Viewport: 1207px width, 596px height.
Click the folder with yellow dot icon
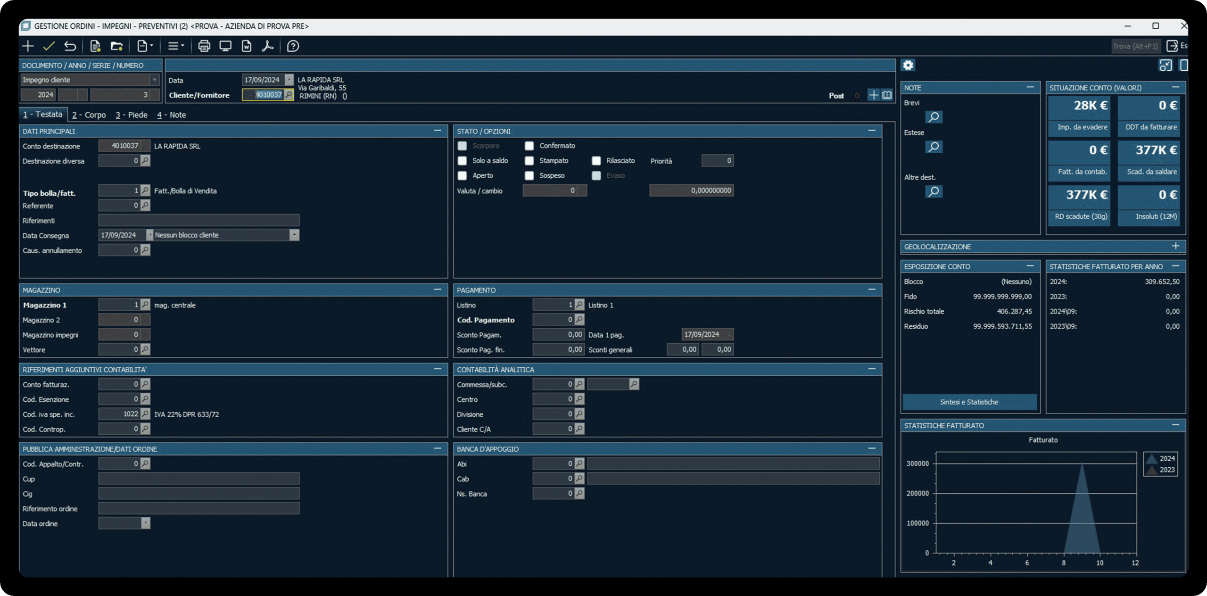(116, 46)
